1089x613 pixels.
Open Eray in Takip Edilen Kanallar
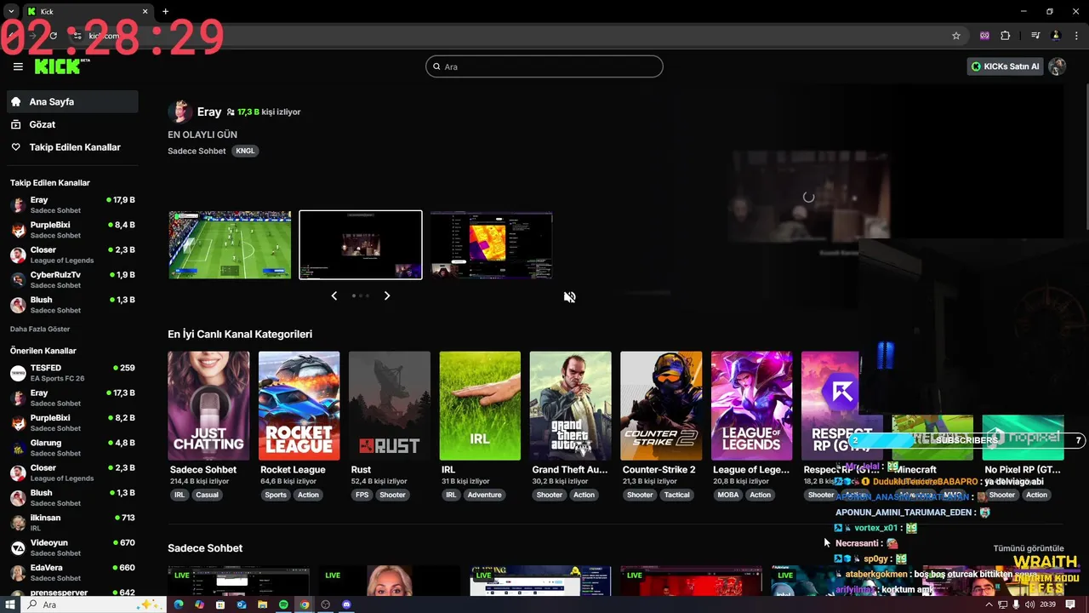coord(72,204)
